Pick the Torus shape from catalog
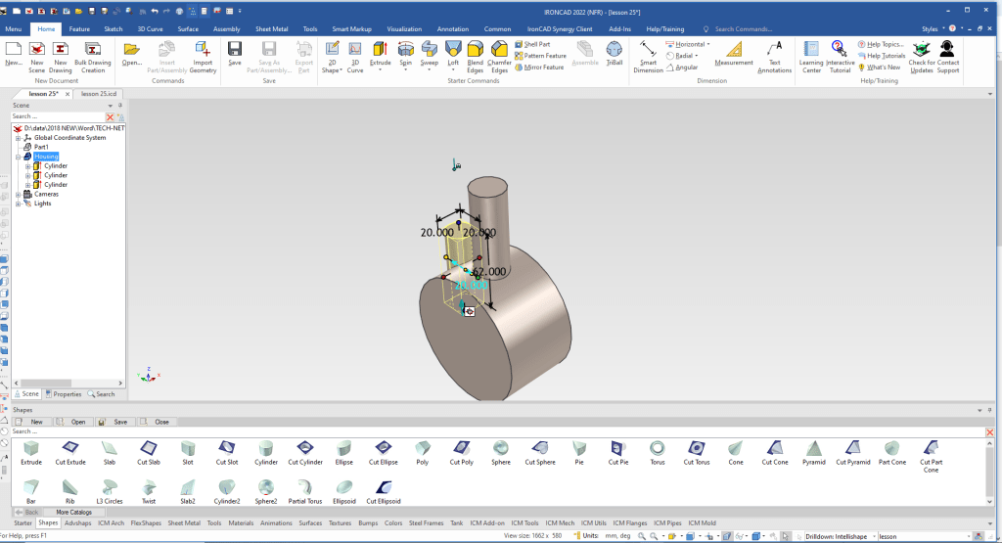The height and width of the screenshot is (543, 1002). (x=657, y=448)
